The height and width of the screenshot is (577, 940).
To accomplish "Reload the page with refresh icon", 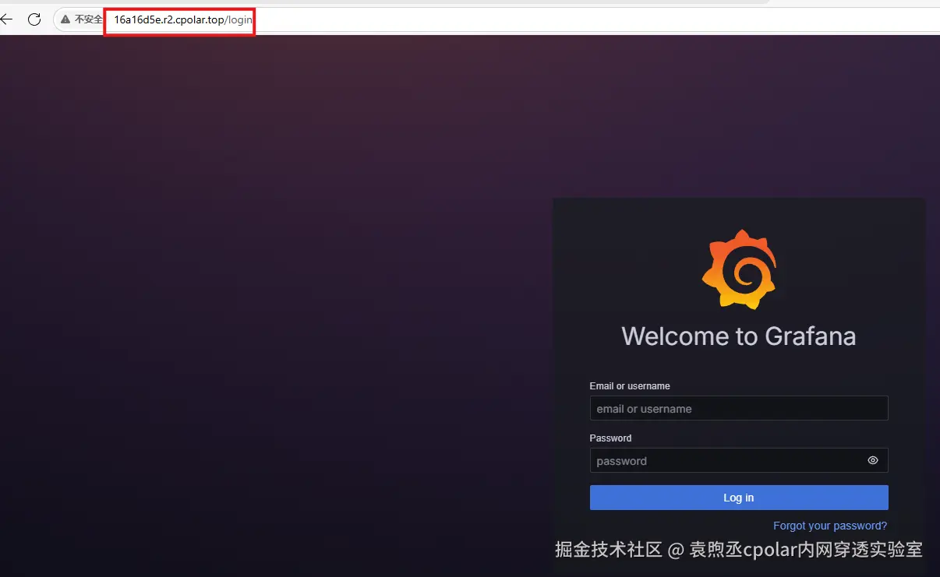I will tap(34, 19).
